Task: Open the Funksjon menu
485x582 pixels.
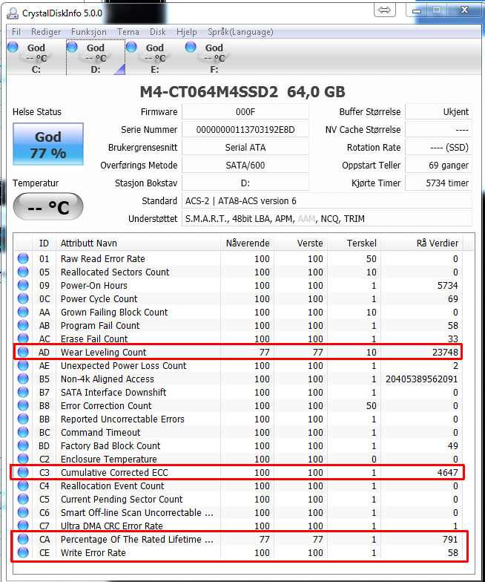Action: pos(89,32)
